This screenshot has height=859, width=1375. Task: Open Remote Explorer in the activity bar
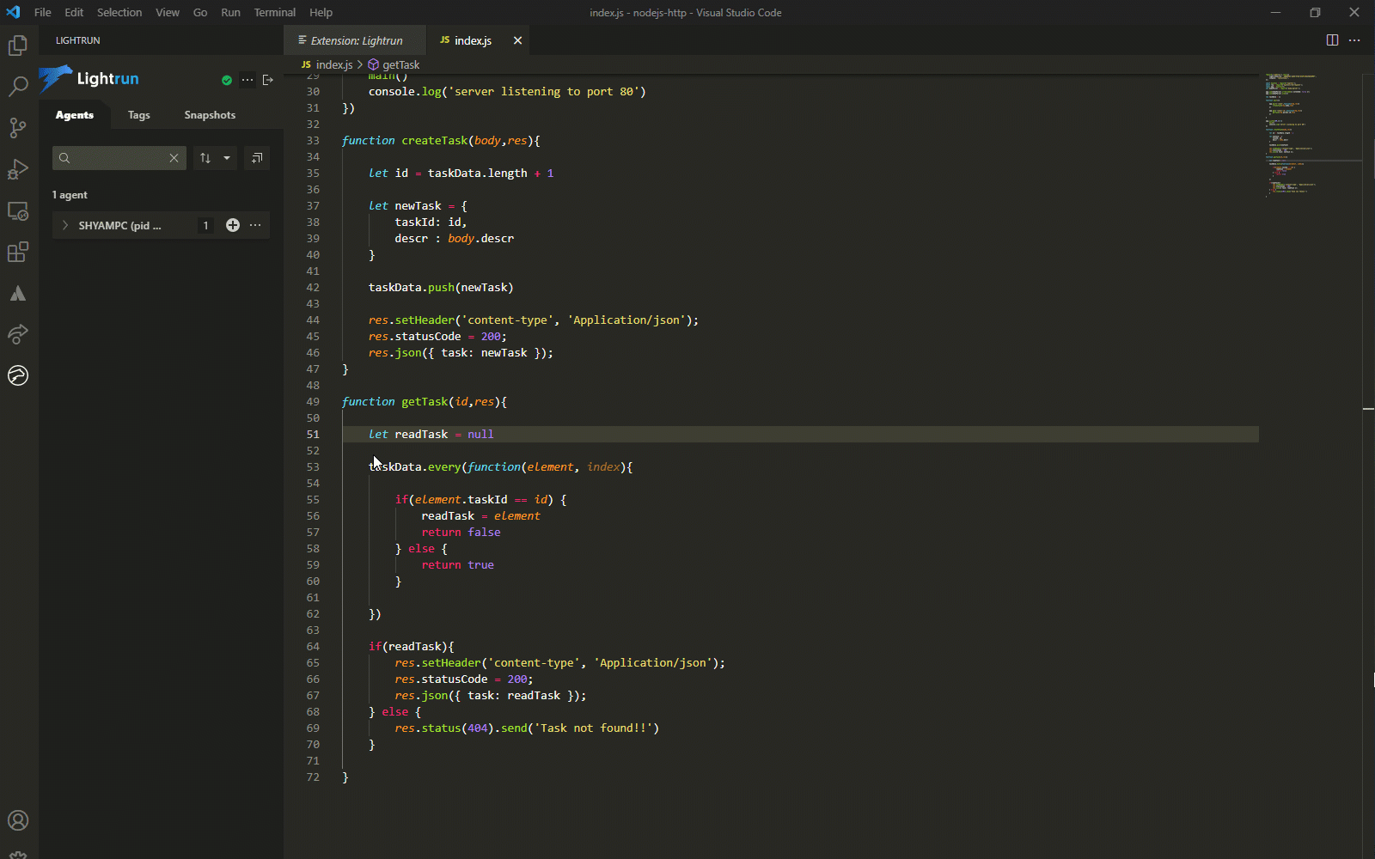click(x=18, y=210)
